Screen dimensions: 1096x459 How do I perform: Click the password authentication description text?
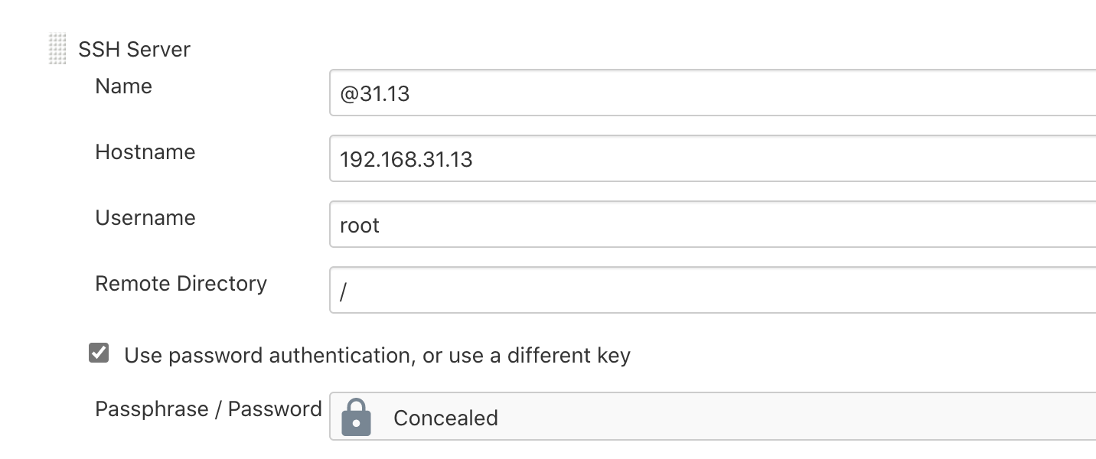(x=377, y=355)
